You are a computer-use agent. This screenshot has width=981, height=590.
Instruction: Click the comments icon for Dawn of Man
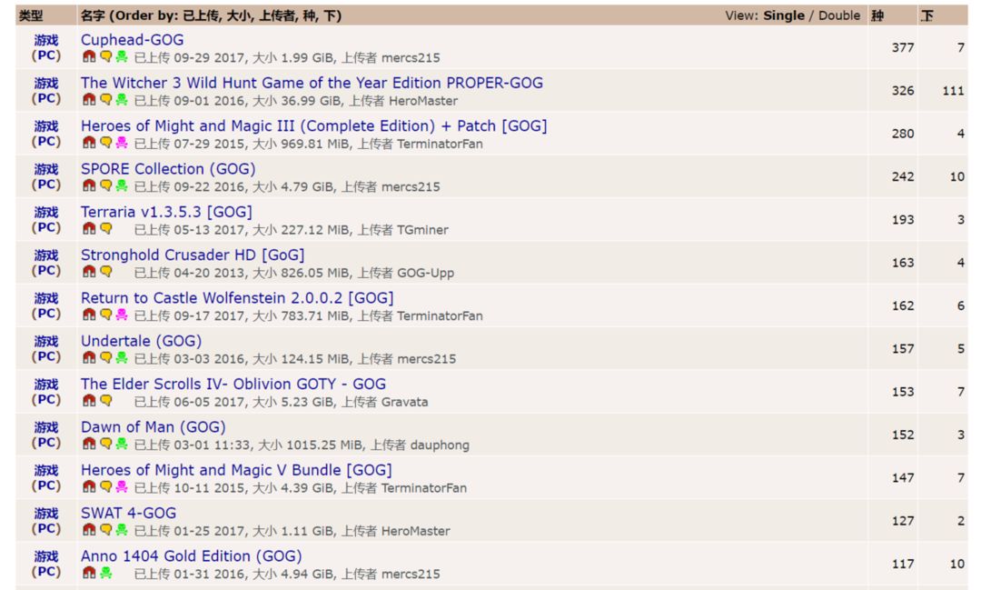click(x=105, y=444)
